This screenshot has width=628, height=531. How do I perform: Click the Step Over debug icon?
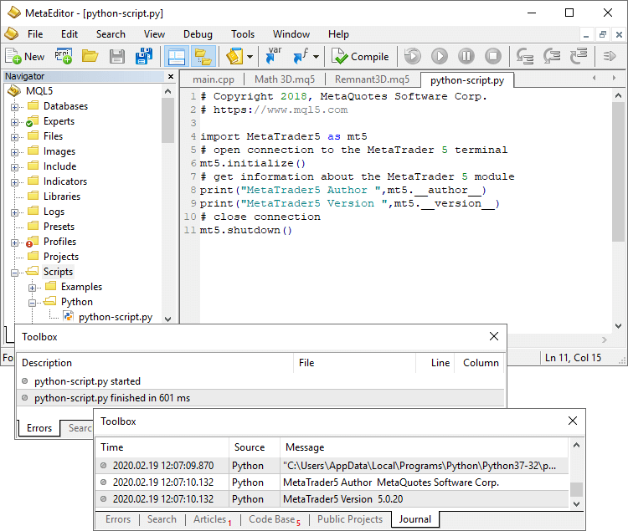click(552, 56)
